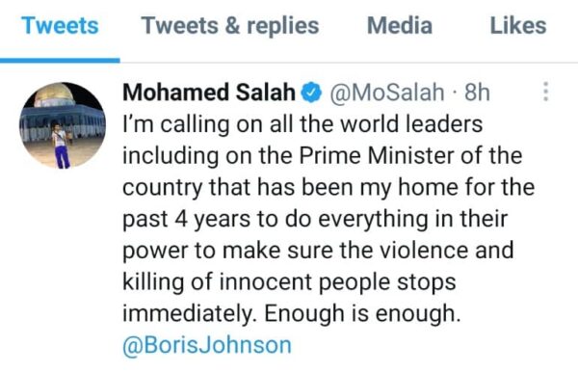The width and height of the screenshot is (578, 373).
Task: Switch to the Tweets & replies tab
Action: click(230, 26)
